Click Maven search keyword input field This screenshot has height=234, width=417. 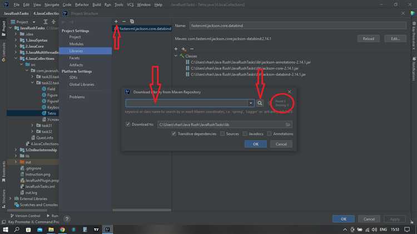(x=187, y=103)
